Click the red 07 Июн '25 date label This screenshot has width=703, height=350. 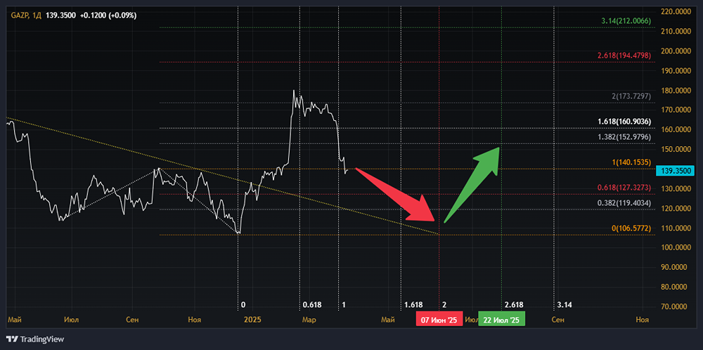click(x=438, y=320)
